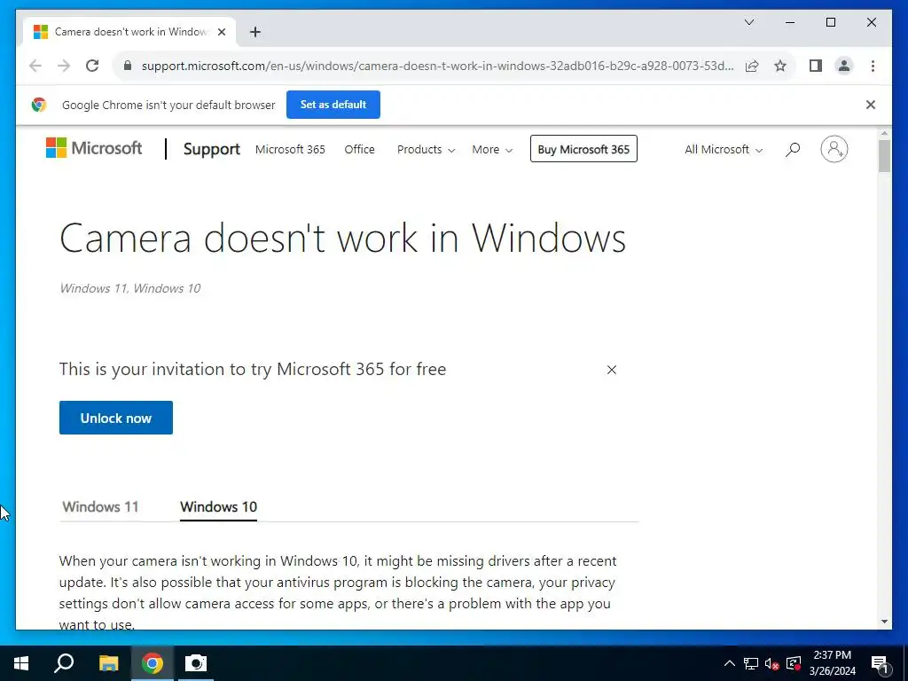908x681 pixels.
Task: Go forward in browser history
Action: (x=64, y=66)
